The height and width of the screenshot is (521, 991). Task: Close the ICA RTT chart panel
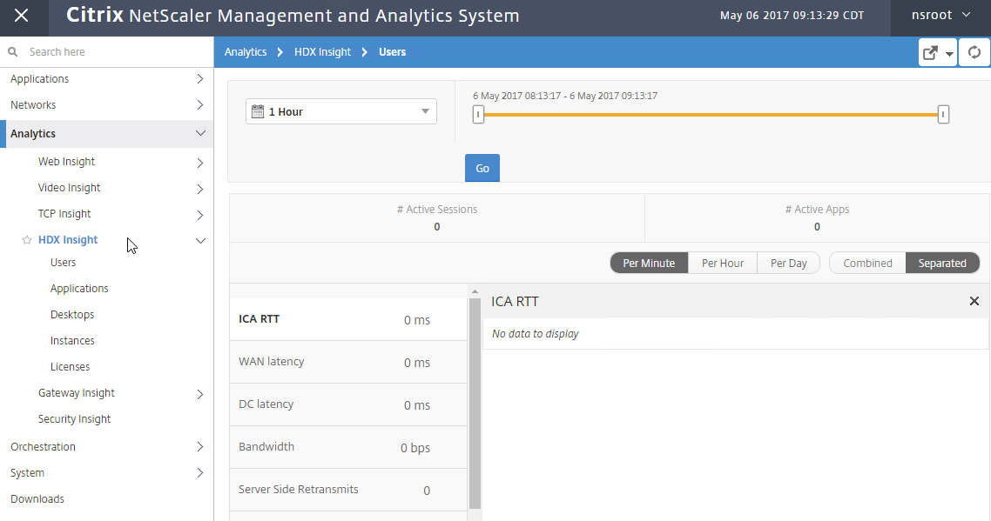tap(974, 301)
